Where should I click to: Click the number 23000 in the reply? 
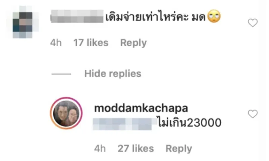pyautogui.click(x=204, y=123)
